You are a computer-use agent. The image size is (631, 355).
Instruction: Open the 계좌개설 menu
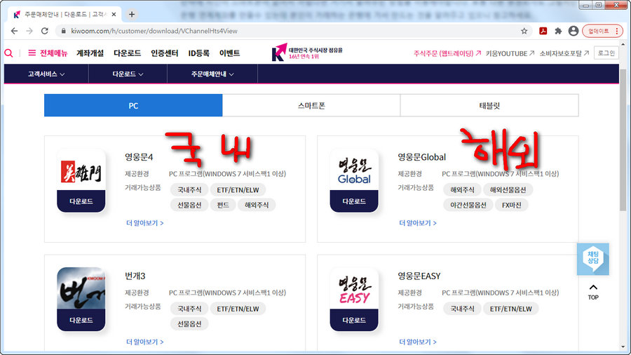tap(90, 53)
